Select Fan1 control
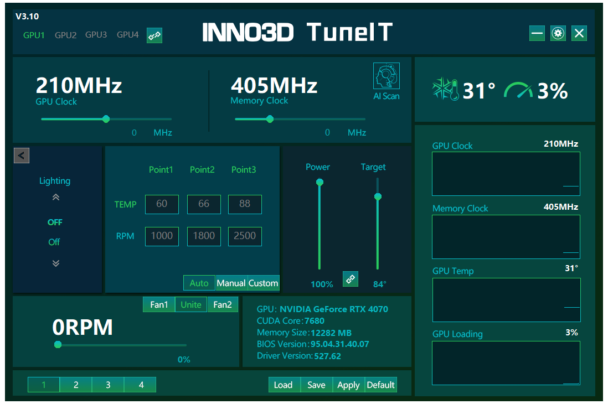Screen dimensions: 608x404 (159, 305)
